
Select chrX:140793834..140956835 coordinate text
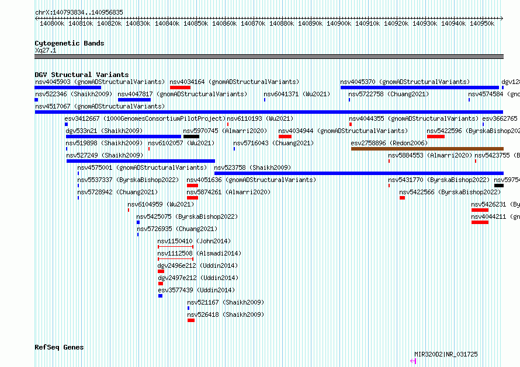pos(79,13)
